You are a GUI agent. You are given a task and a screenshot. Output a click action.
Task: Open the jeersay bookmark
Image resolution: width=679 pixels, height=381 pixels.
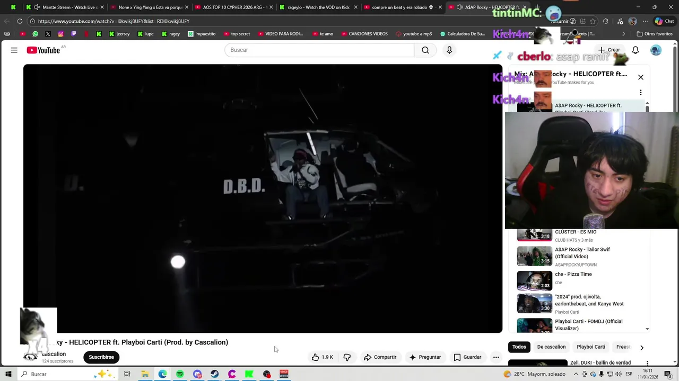pos(119,34)
